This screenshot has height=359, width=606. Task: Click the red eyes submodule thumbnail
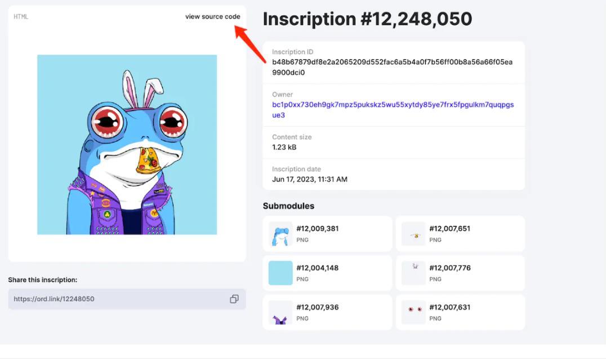[x=413, y=312]
